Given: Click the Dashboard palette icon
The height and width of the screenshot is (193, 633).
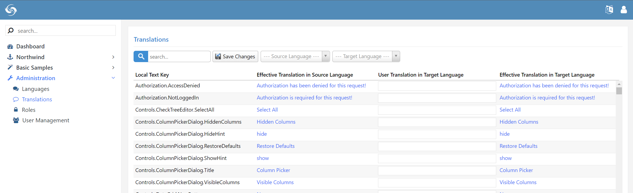Looking at the screenshot, I should (x=10, y=47).
